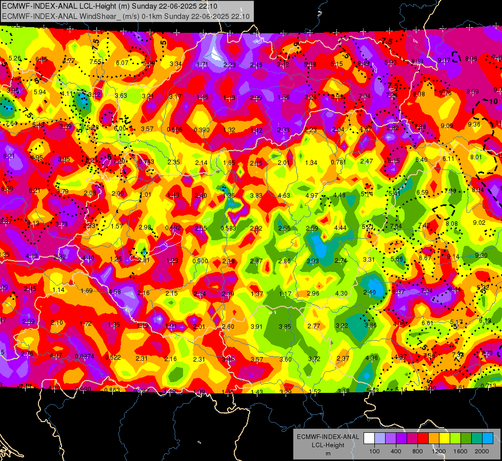Click the legend scale label 1200
502x461 pixels.
439,451
